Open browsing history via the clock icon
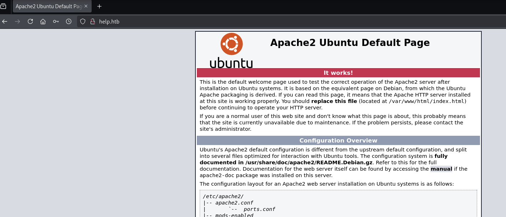 pos(69,21)
